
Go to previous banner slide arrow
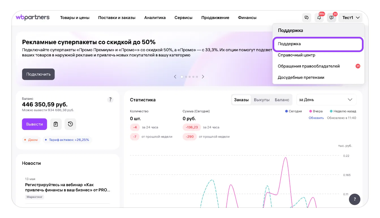175,77
